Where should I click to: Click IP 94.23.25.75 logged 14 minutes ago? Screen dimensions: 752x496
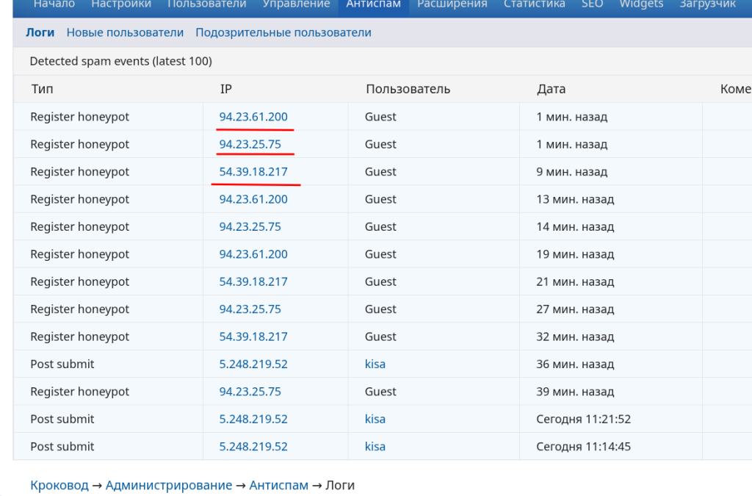(250, 227)
